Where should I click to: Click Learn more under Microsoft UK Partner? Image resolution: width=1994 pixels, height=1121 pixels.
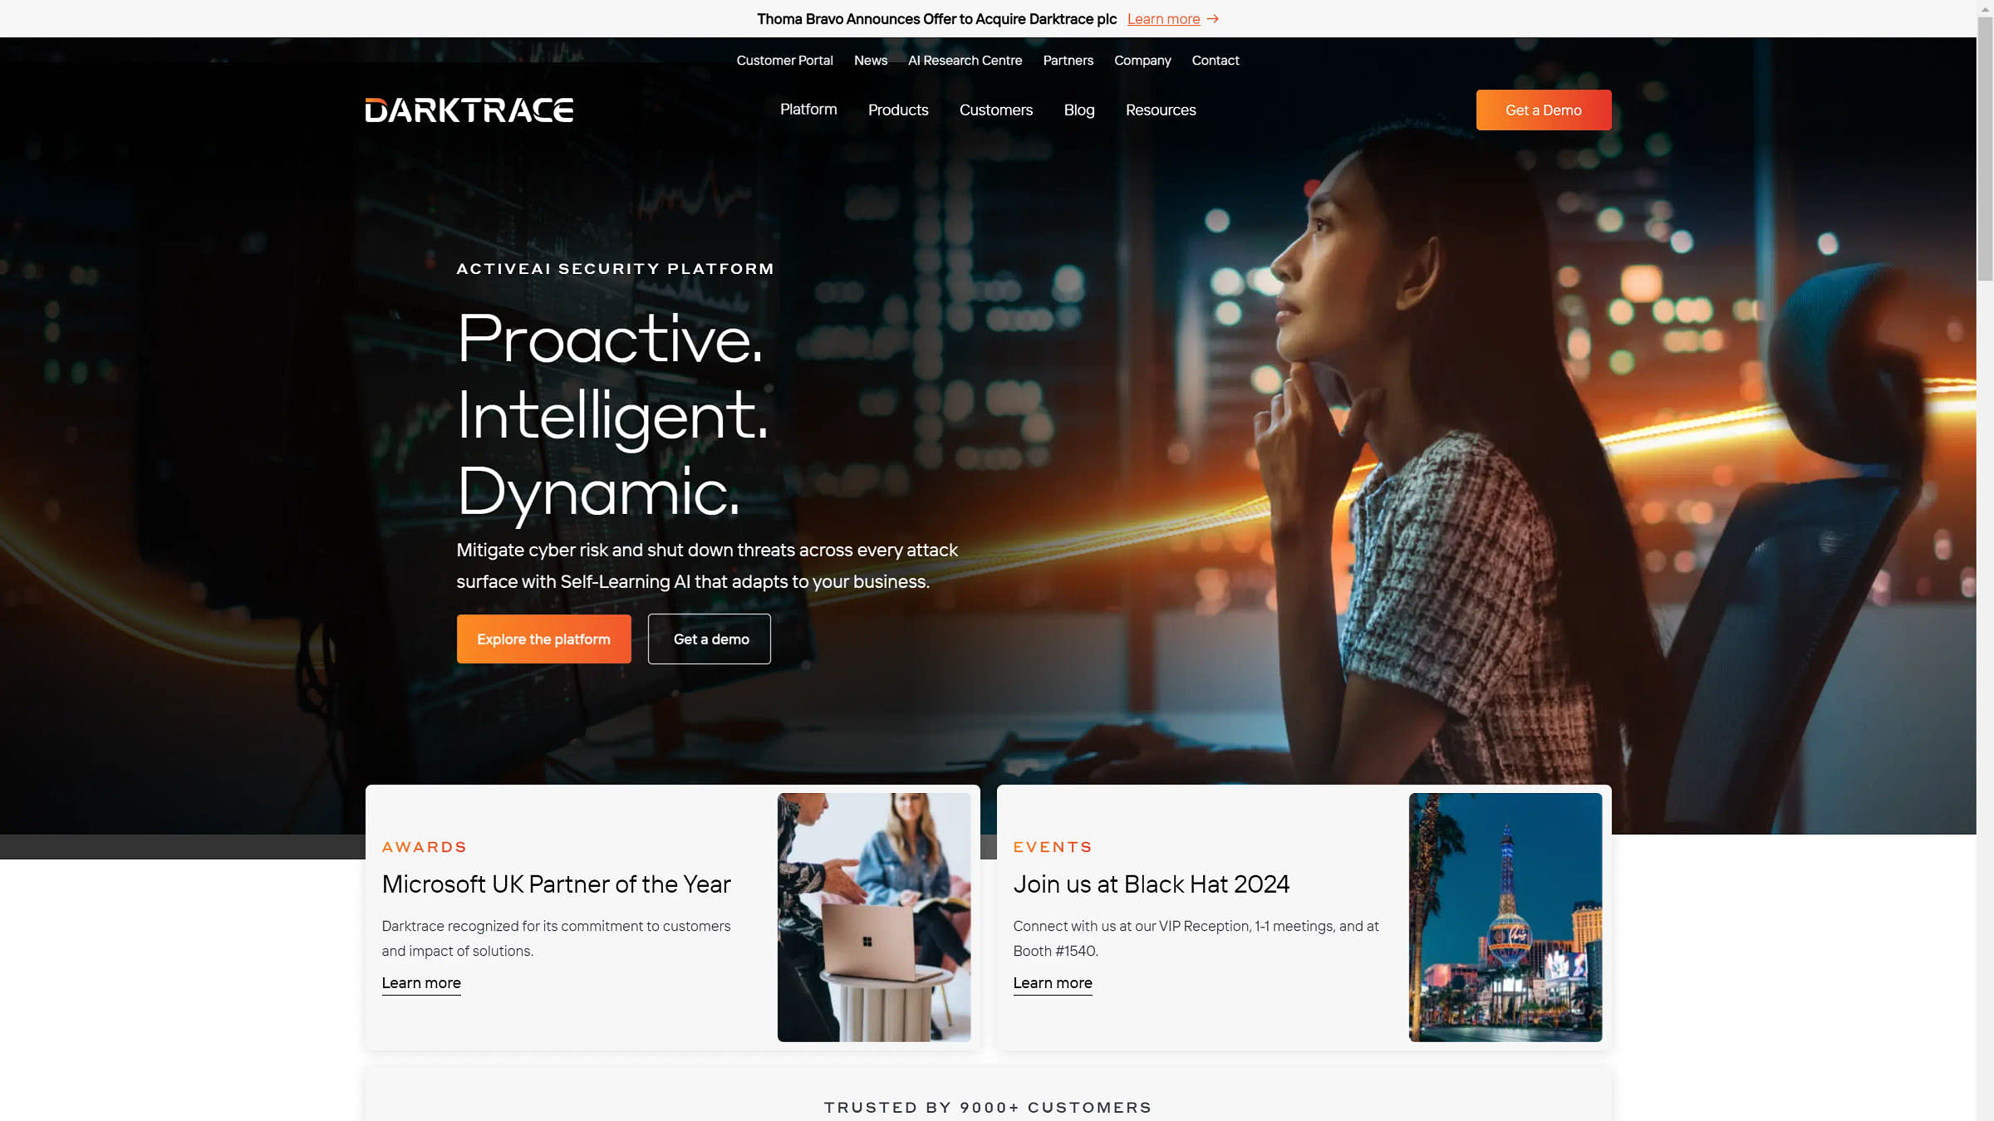coord(421,983)
